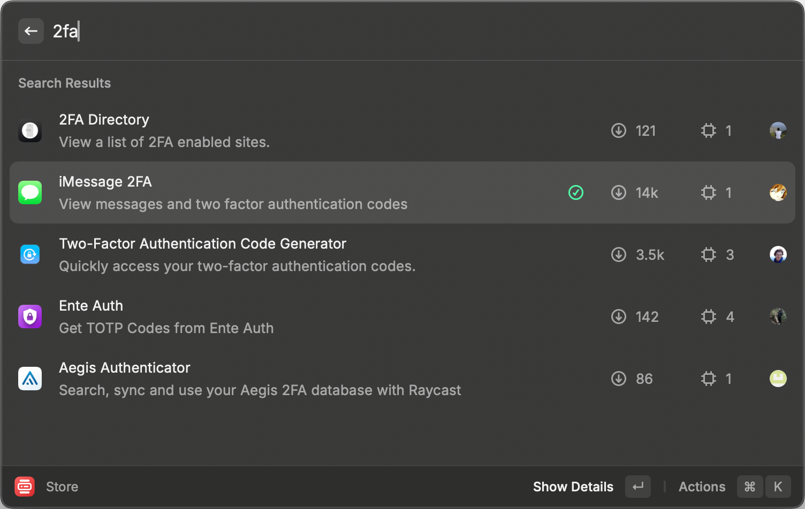Click the Search Results section header
Viewport: 805px width, 509px height.
click(x=65, y=83)
